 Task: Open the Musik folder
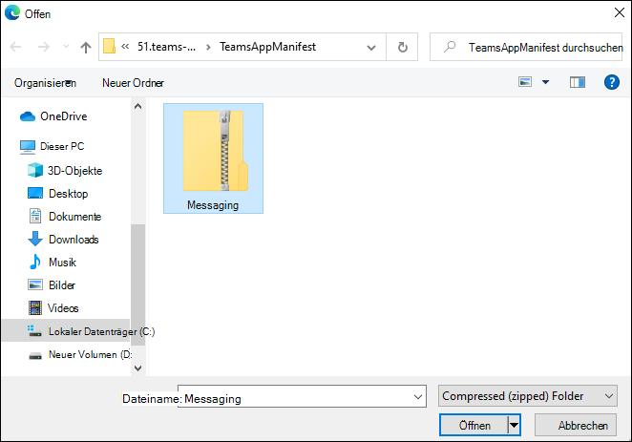click(x=62, y=263)
